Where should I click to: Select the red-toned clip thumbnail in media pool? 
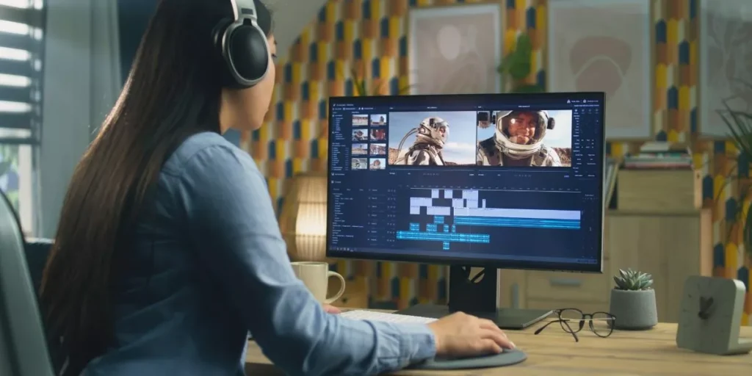point(378,134)
